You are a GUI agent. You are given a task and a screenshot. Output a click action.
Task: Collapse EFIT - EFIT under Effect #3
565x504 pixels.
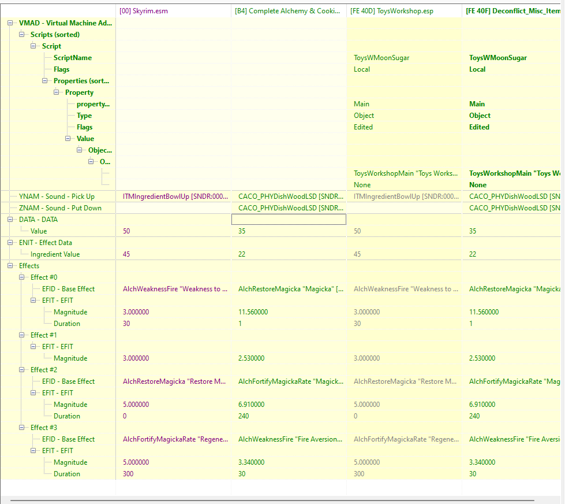(33, 450)
